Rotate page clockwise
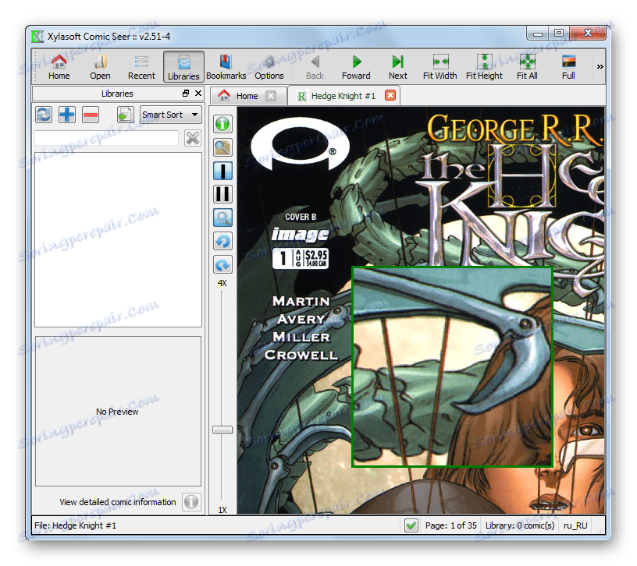The image size is (637, 566). point(222,265)
